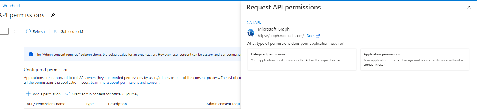Open Learn more about permissions and consent
Screen dimensions: 477x109
(125, 83)
